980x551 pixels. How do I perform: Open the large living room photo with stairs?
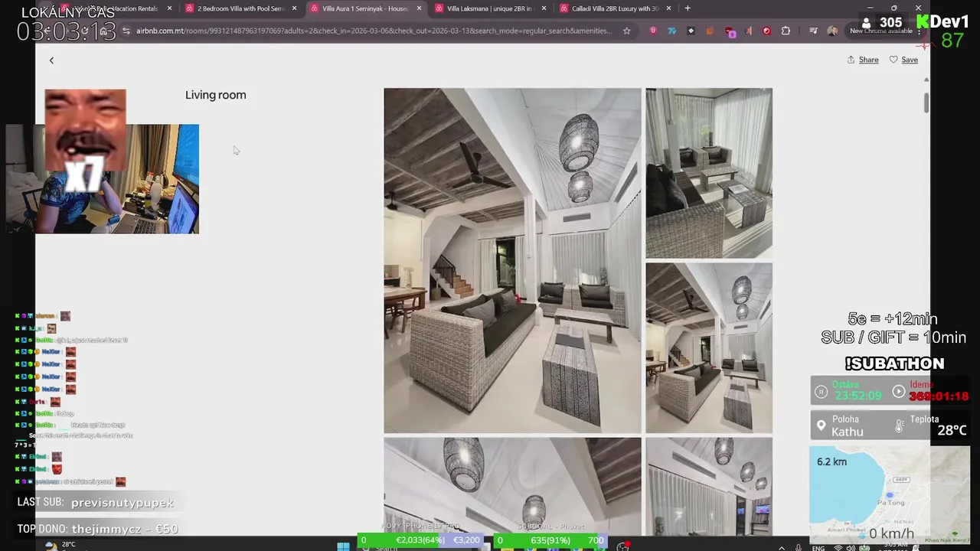(x=512, y=260)
